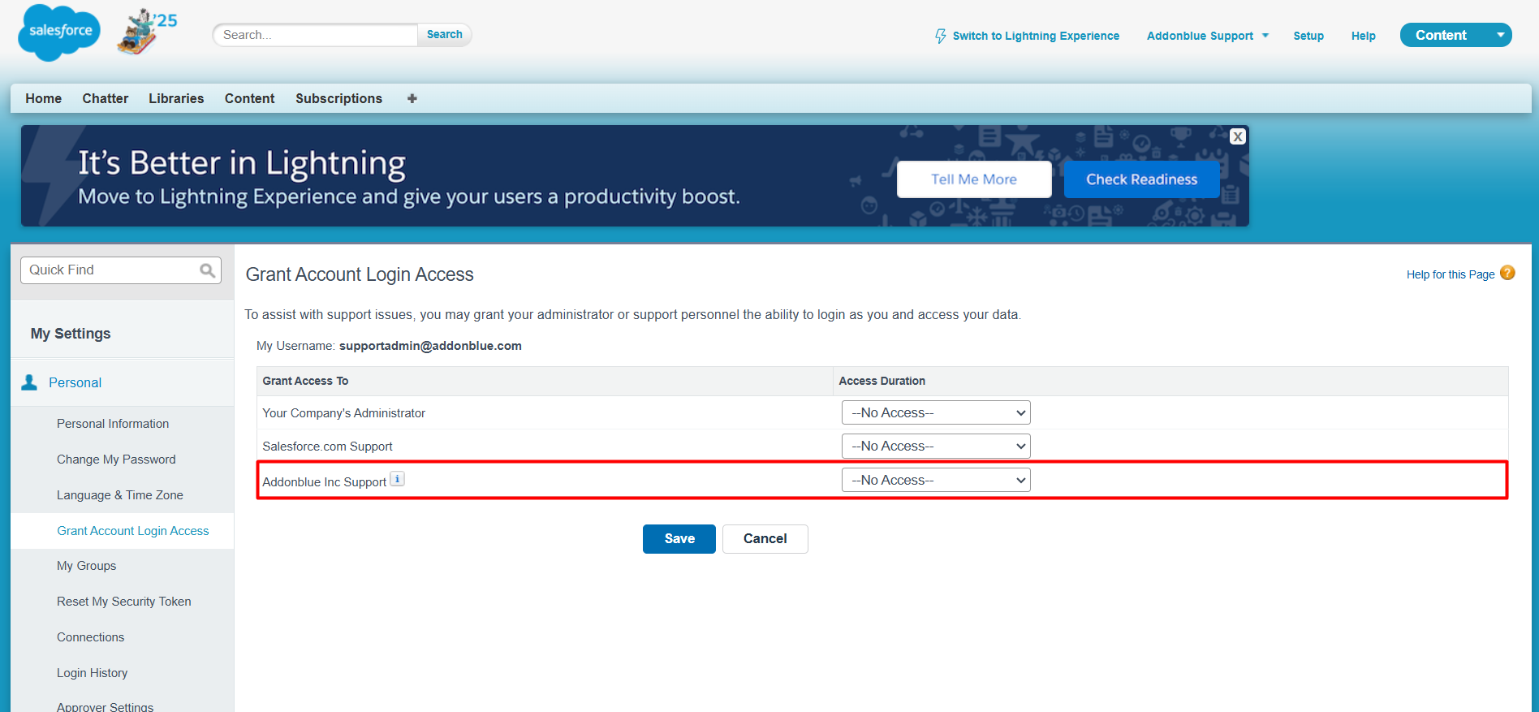Open Help for this Page link
The width and height of the screenshot is (1539, 712).
tap(1451, 274)
